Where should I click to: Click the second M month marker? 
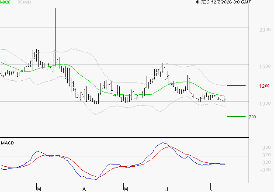[126, 189]
